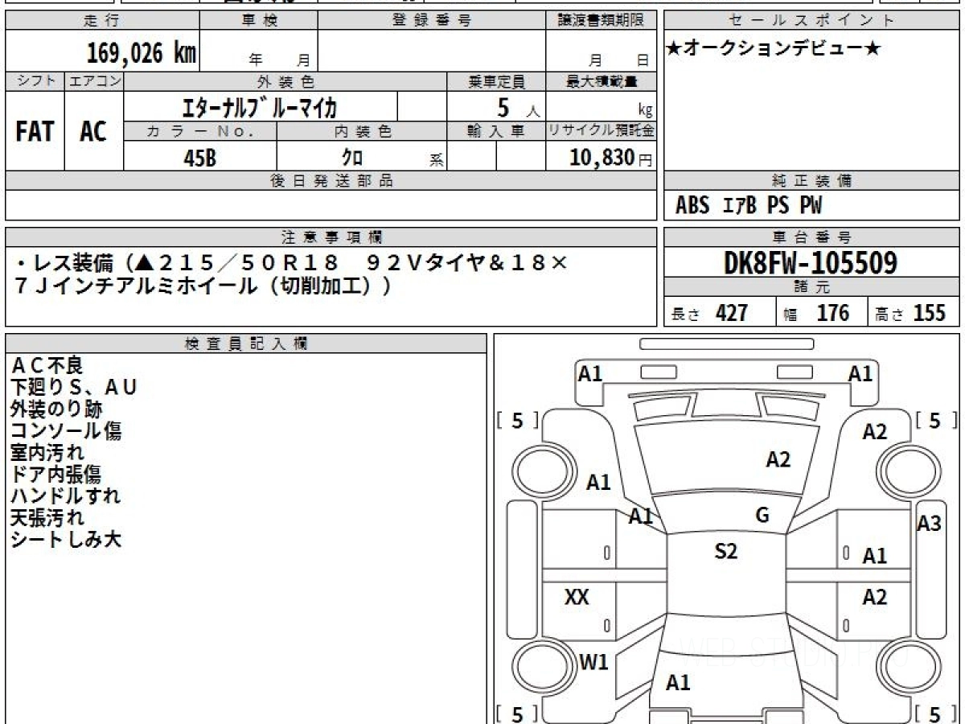Select inspector note 室内汚れ
Viewport: 965px width, 724px height.
(47, 453)
